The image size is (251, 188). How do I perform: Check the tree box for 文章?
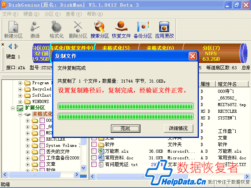tap(42, 164)
